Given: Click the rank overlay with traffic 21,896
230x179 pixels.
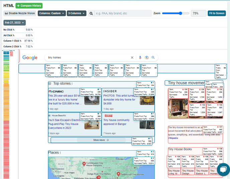Looking at the screenshot, I should point(144,92).
